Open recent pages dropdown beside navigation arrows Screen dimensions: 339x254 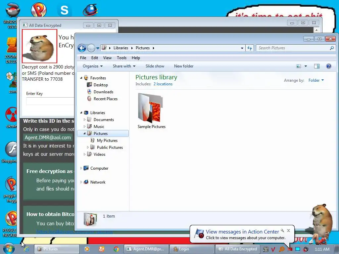[98, 48]
